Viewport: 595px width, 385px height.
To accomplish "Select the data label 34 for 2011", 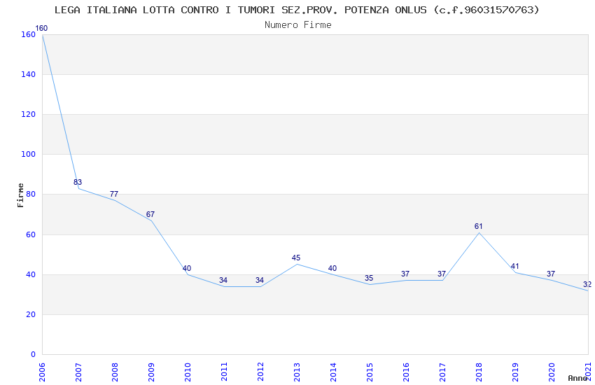I will tap(223, 280).
